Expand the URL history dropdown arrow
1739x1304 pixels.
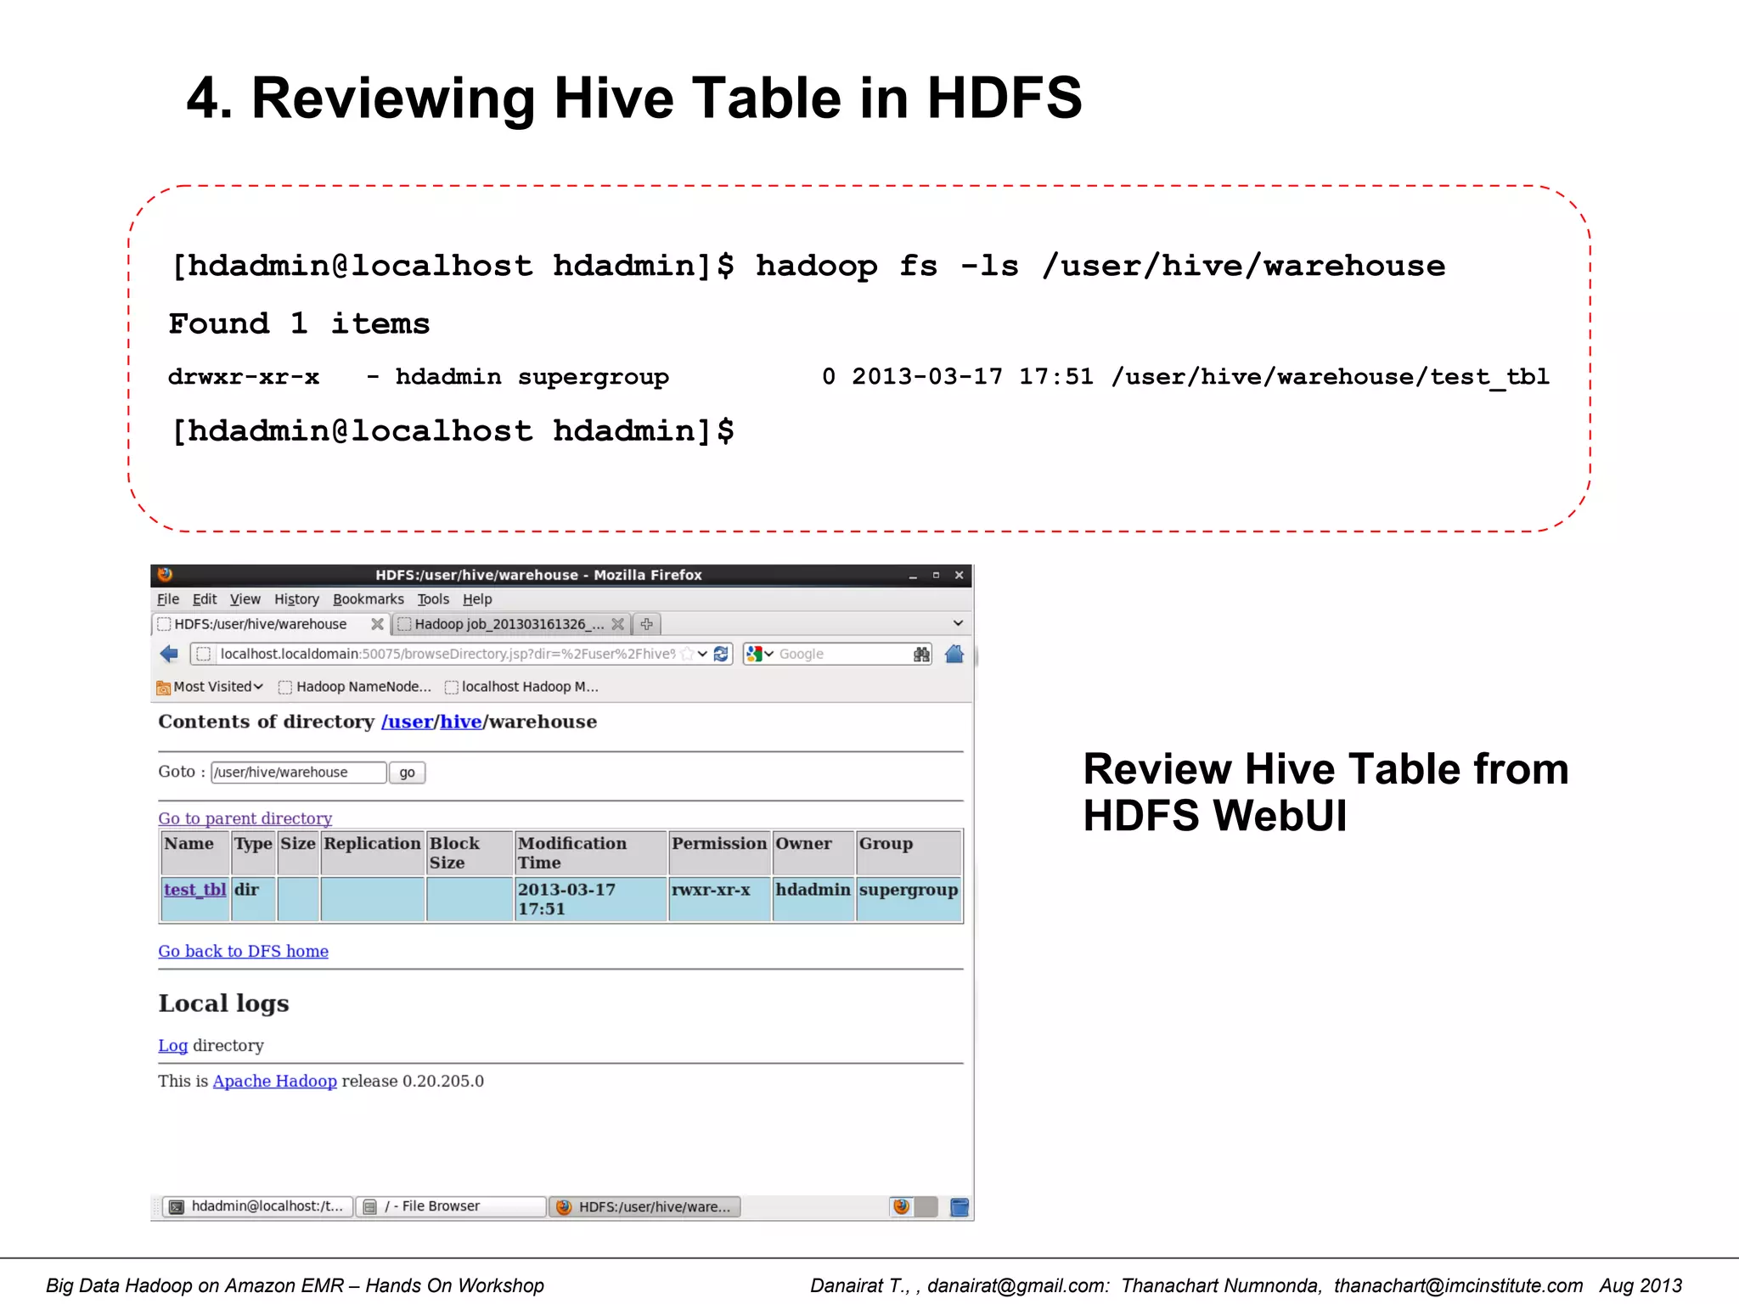[703, 654]
